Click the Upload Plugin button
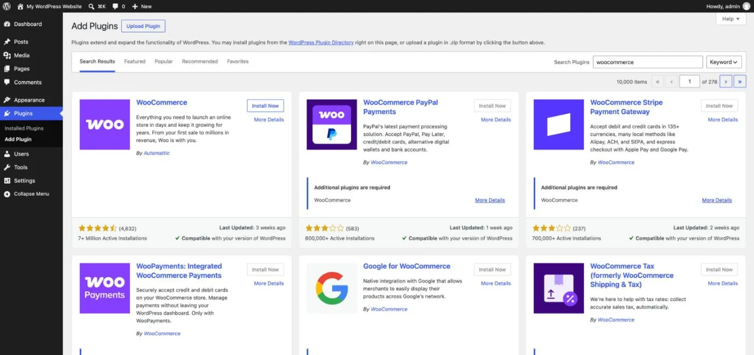Viewport: 754px width, 355px height. pos(143,26)
